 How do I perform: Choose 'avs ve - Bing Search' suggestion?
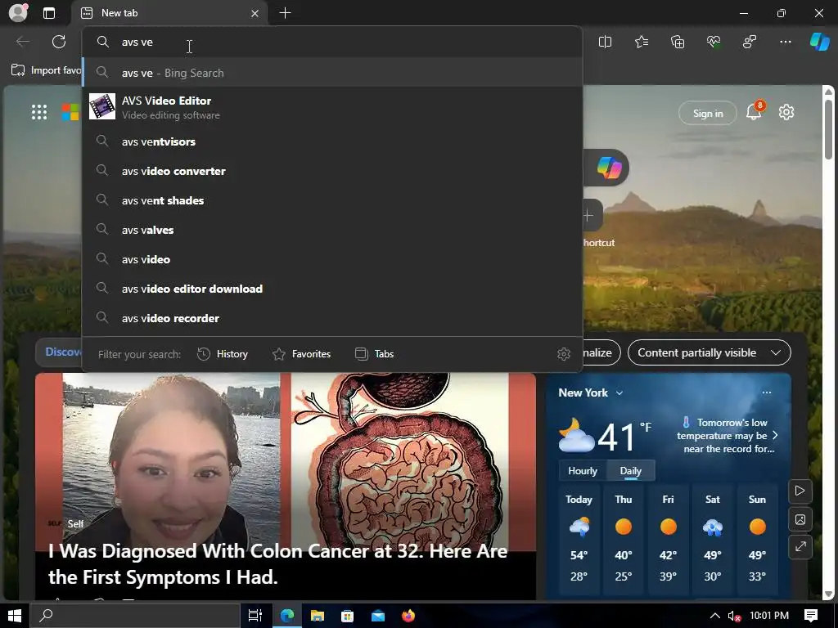click(x=332, y=73)
